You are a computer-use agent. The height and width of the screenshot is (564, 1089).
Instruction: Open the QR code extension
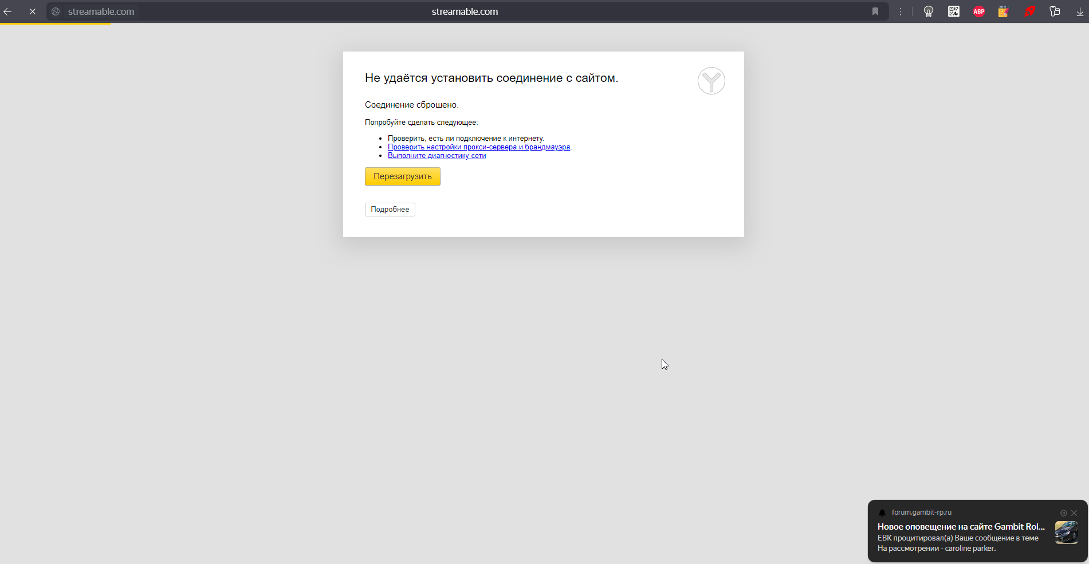click(x=954, y=11)
